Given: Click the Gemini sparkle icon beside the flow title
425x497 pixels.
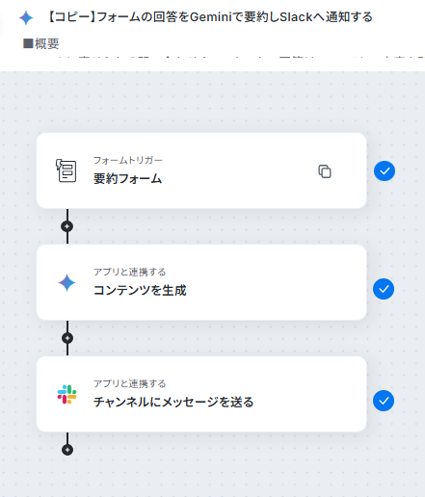Looking at the screenshot, I should click(x=26, y=17).
